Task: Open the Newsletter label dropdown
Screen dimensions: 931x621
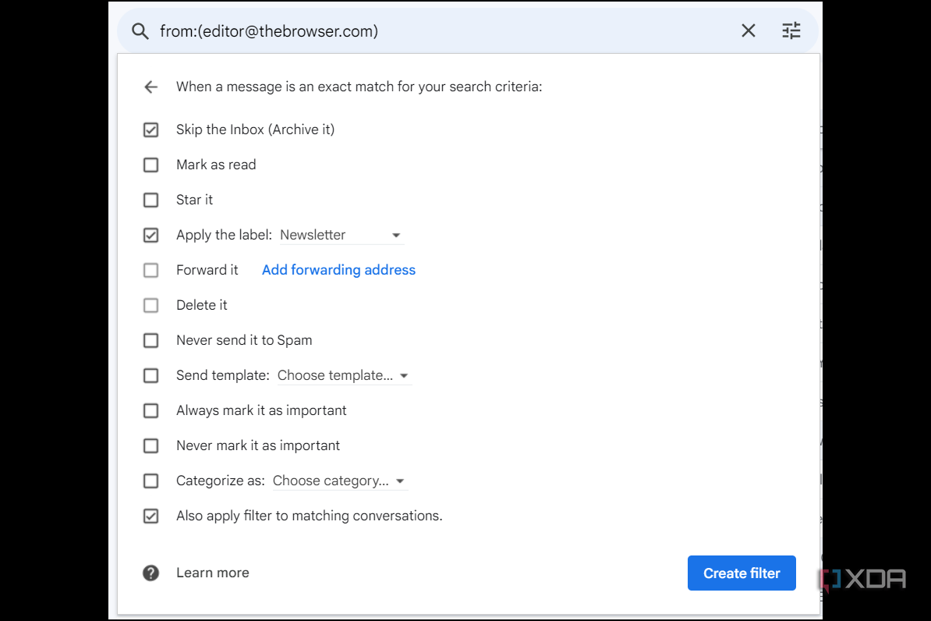Action: pos(342,236)
